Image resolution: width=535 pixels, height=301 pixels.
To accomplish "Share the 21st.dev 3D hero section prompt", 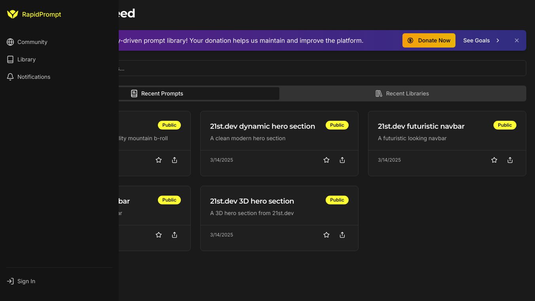I will click(342, 235).
